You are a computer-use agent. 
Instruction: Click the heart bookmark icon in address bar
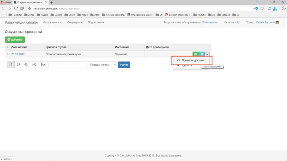(x=262, y=8)
